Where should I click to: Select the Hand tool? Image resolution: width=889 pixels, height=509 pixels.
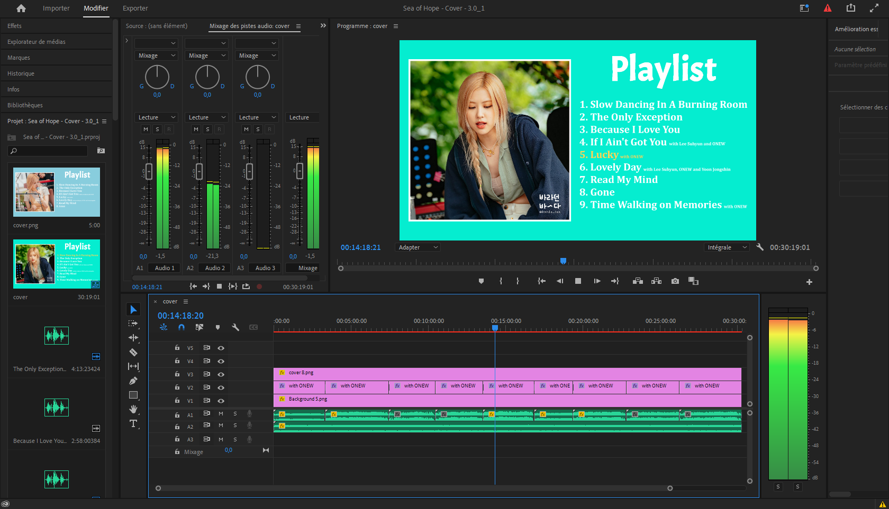(133, 409)
